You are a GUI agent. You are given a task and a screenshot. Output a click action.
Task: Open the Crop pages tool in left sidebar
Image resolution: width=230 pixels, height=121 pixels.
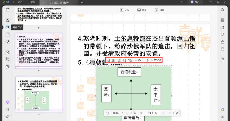tap(7, 59)
